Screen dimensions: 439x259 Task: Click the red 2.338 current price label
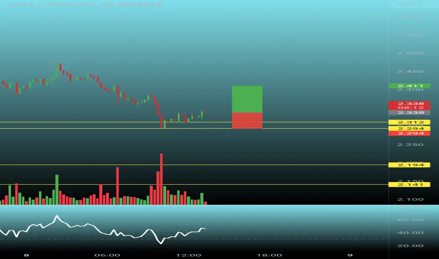click(x=409, y=104)
